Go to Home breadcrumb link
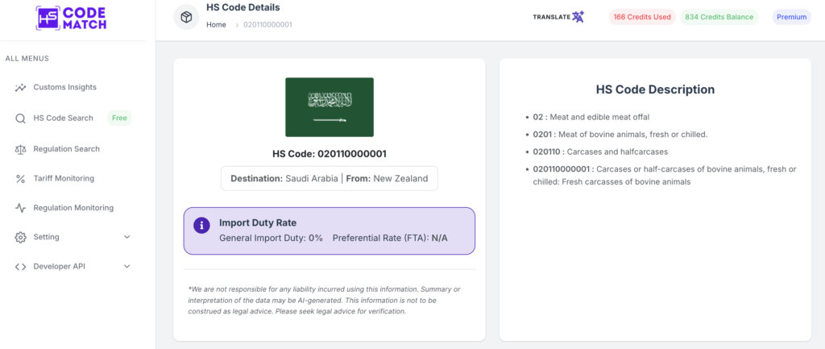This screenshot has height=349, width=825. pos(216,25)
